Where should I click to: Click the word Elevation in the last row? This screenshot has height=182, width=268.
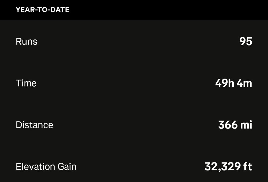coord(35,167)
